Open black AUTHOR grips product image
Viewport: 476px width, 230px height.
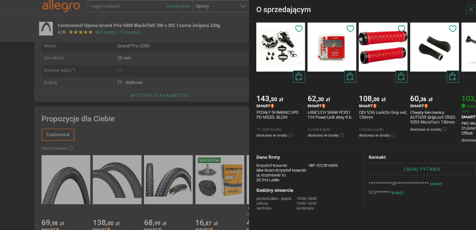[434, 47]
